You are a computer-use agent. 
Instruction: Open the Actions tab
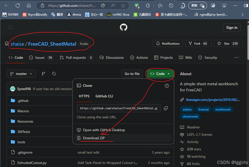[x=139, y=58]
